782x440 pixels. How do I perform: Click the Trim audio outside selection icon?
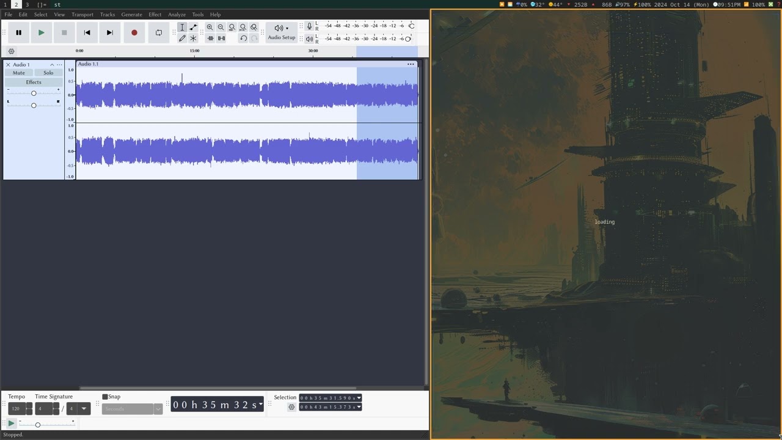210,38
